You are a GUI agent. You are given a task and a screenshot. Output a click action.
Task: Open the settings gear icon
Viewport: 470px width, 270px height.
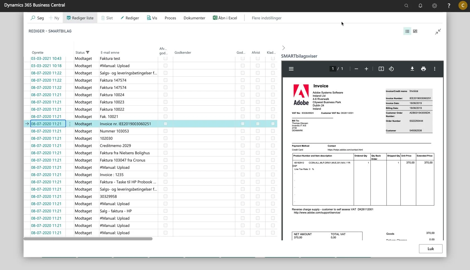tap(434, 6)
